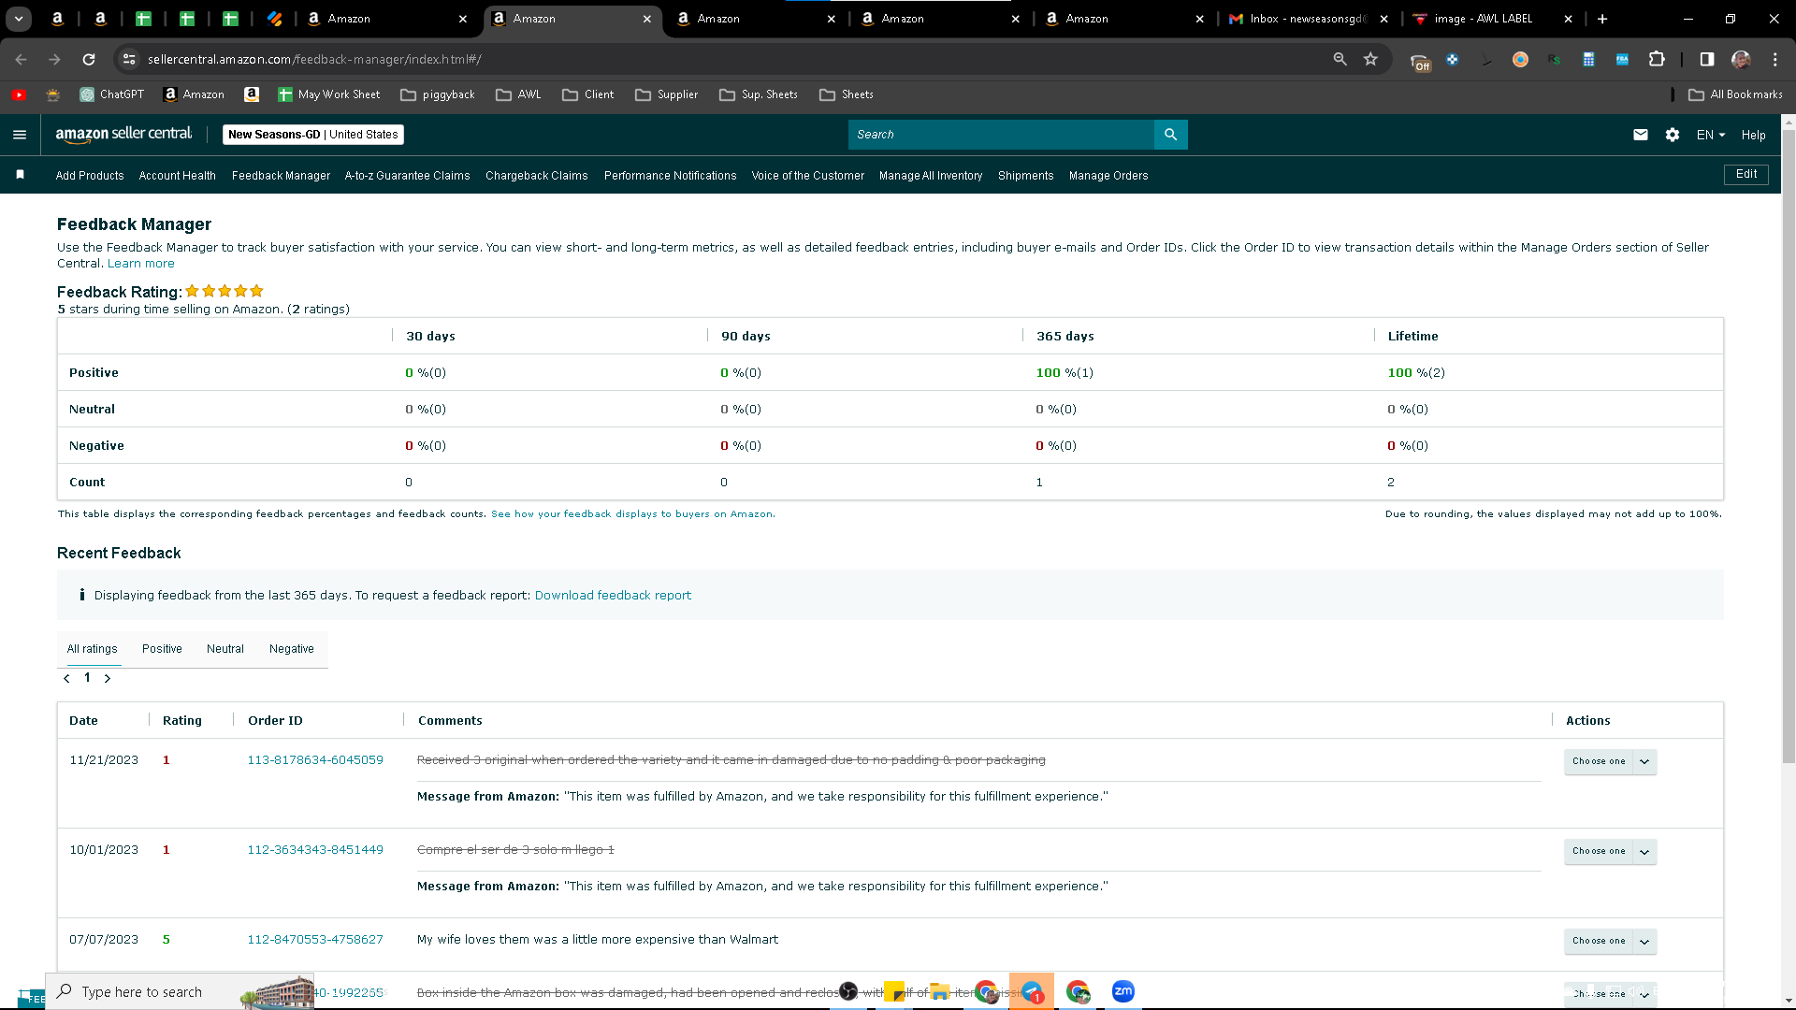Click the Amazon Seller Central logo
1796x1010 pixels.
click(x=123, y=134)
